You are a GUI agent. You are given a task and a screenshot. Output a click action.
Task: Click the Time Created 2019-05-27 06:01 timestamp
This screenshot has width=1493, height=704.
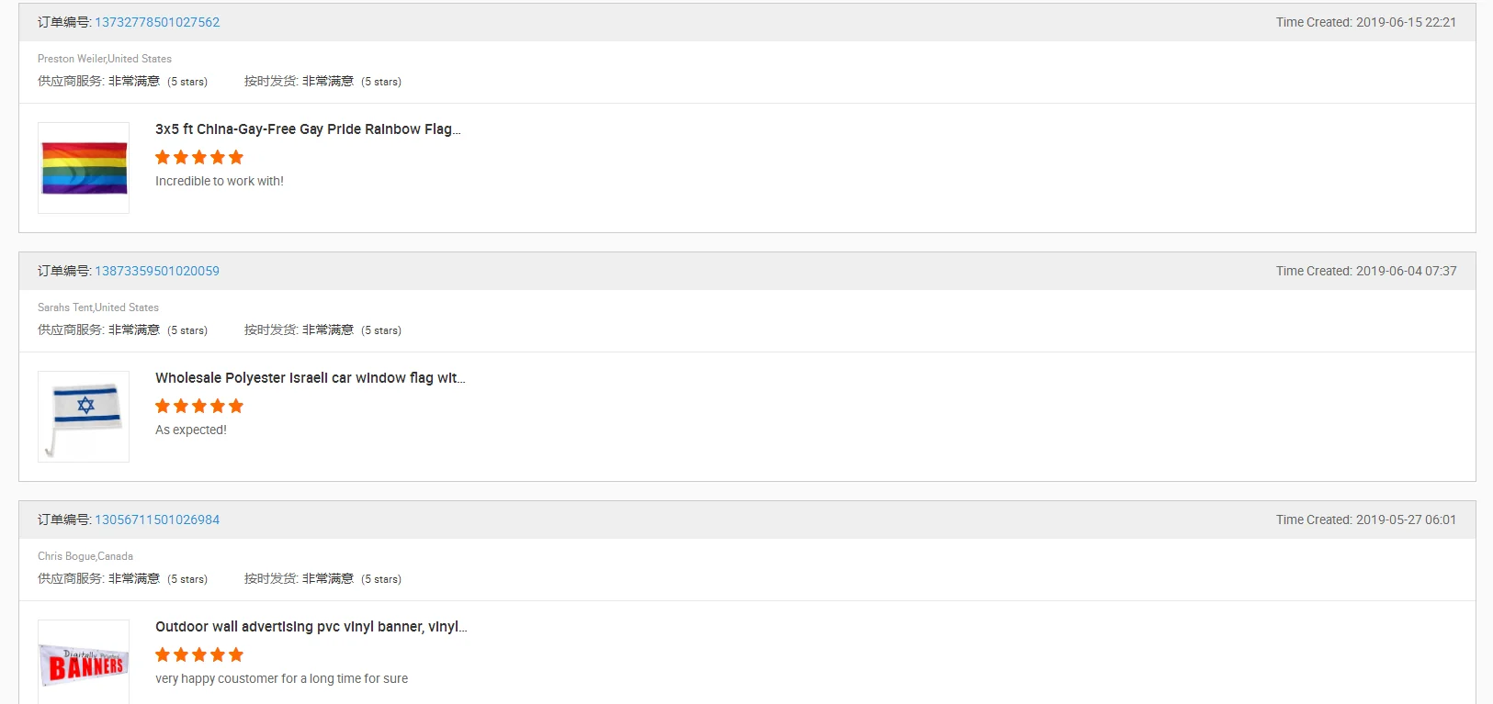tap(1365, 520)
